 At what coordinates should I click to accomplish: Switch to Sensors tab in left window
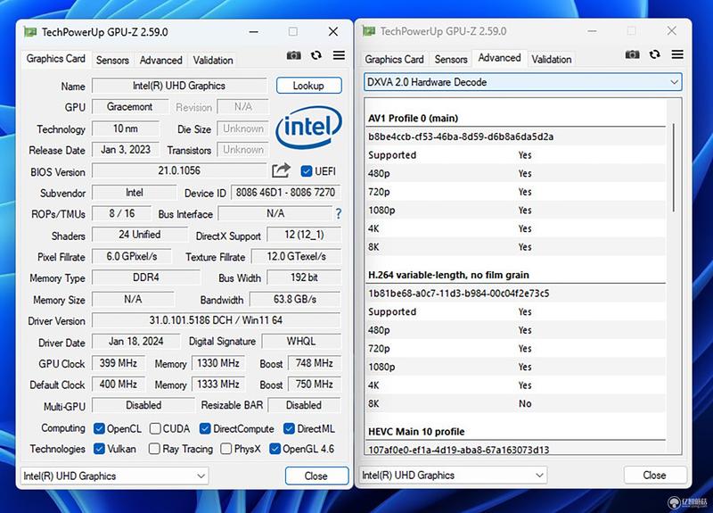pyautogui.click(x=112, y=60)
